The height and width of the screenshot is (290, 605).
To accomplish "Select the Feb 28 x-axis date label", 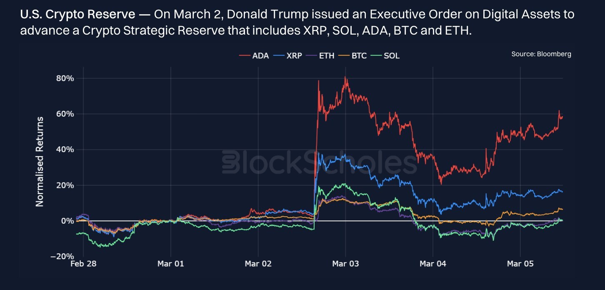I will pyautogui.click(x=82, y=264).
